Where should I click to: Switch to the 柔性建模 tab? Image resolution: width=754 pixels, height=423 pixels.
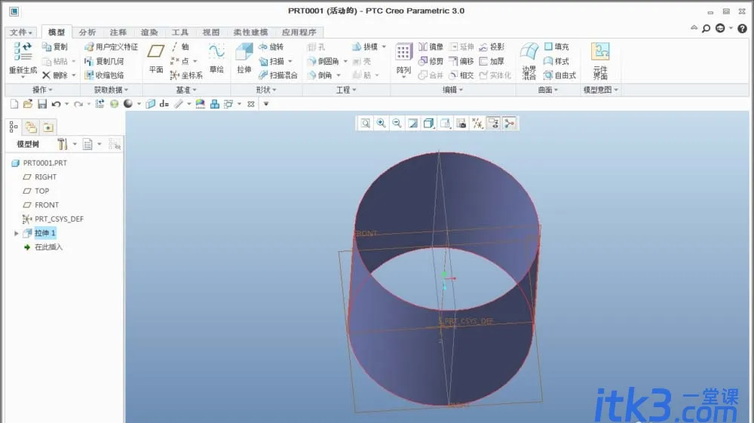(x=250, y=32)
